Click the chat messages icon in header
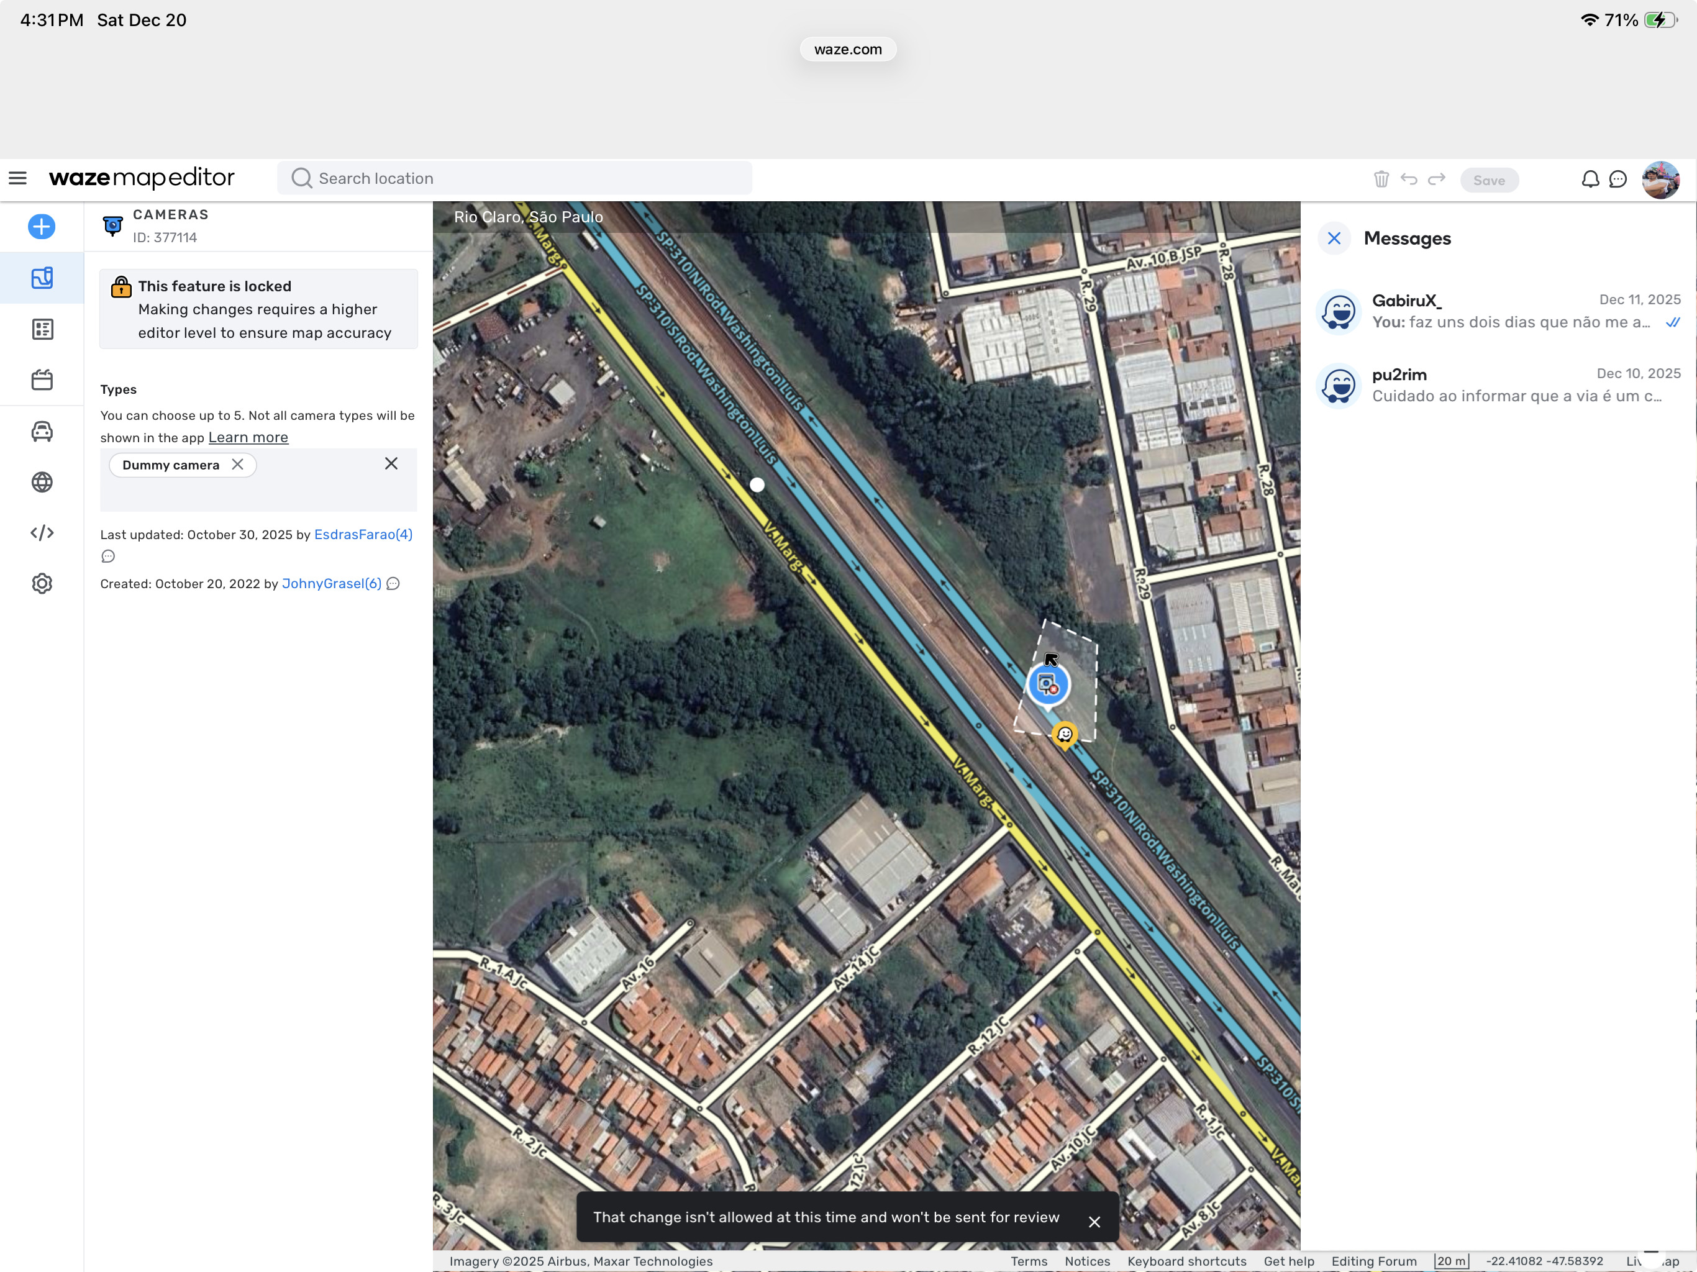1697x1272 pixels. click(1618, 179)
